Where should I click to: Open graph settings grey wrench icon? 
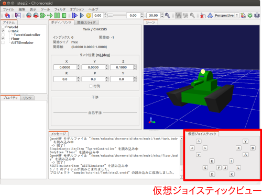[192, 16]
